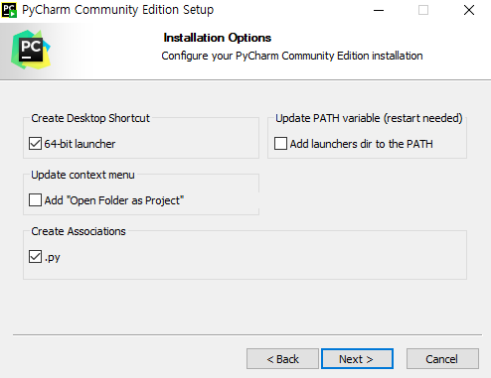Enable Add launchers dir to the PATH
The width and height of the screenshot is (491, 378).
tap(280, 144)
